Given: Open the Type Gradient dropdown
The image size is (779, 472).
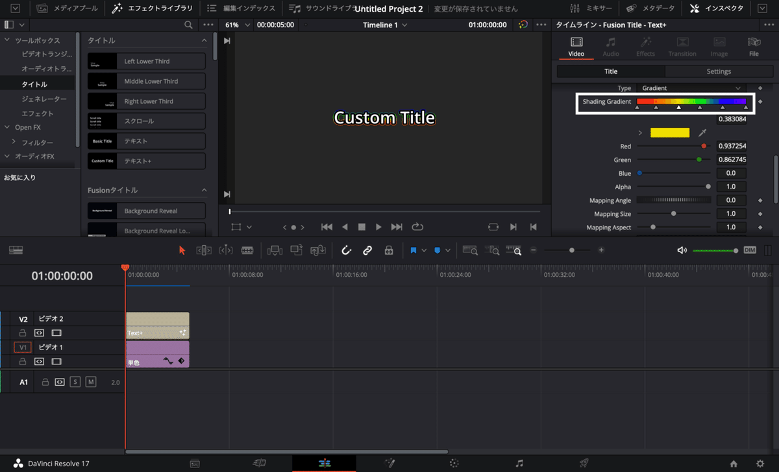Looking at the screenshot, I should [691, 88].
